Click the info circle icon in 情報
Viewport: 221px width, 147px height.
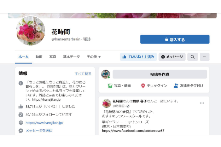21,83
